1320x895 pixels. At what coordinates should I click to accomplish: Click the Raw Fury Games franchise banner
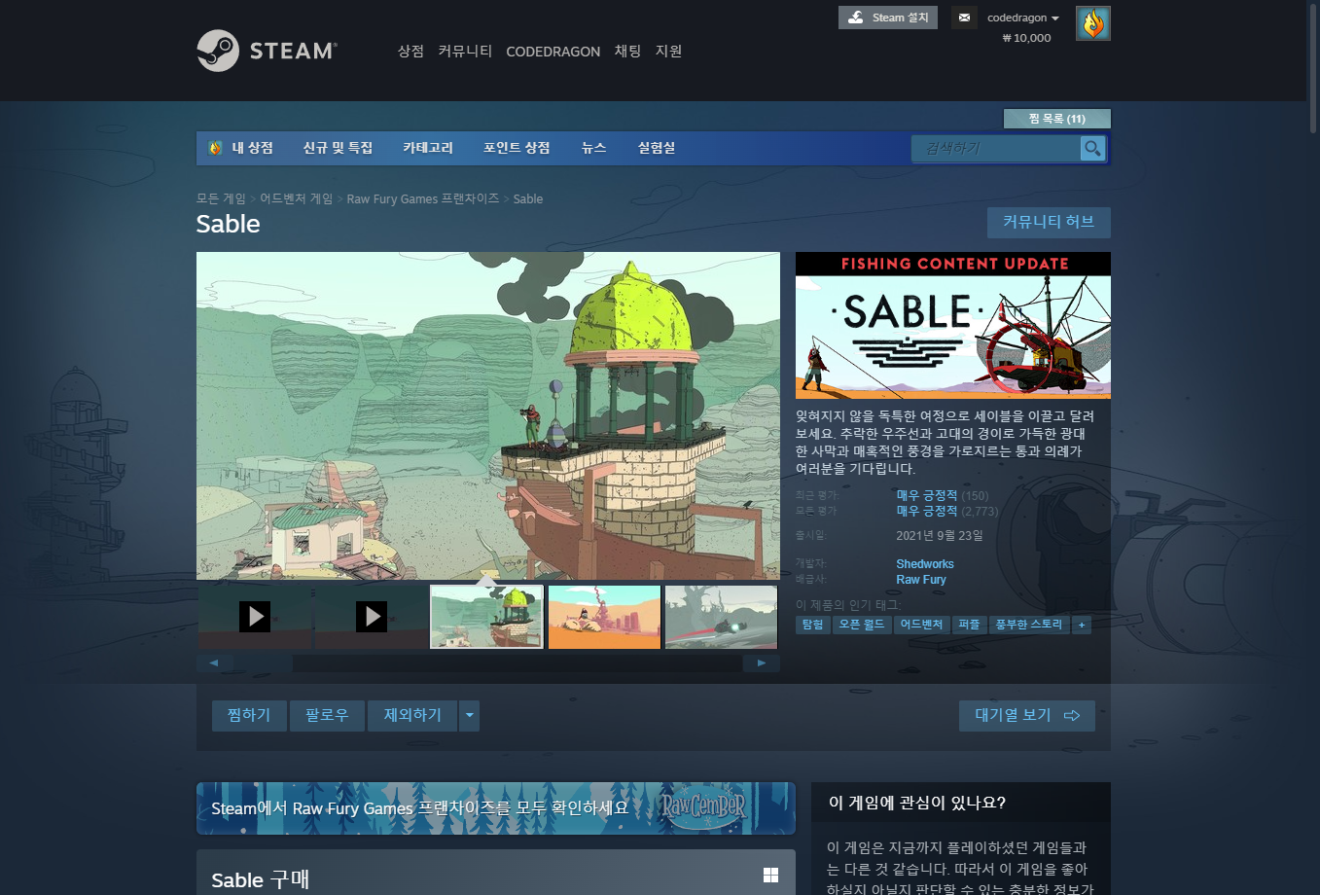coord(496,808)
